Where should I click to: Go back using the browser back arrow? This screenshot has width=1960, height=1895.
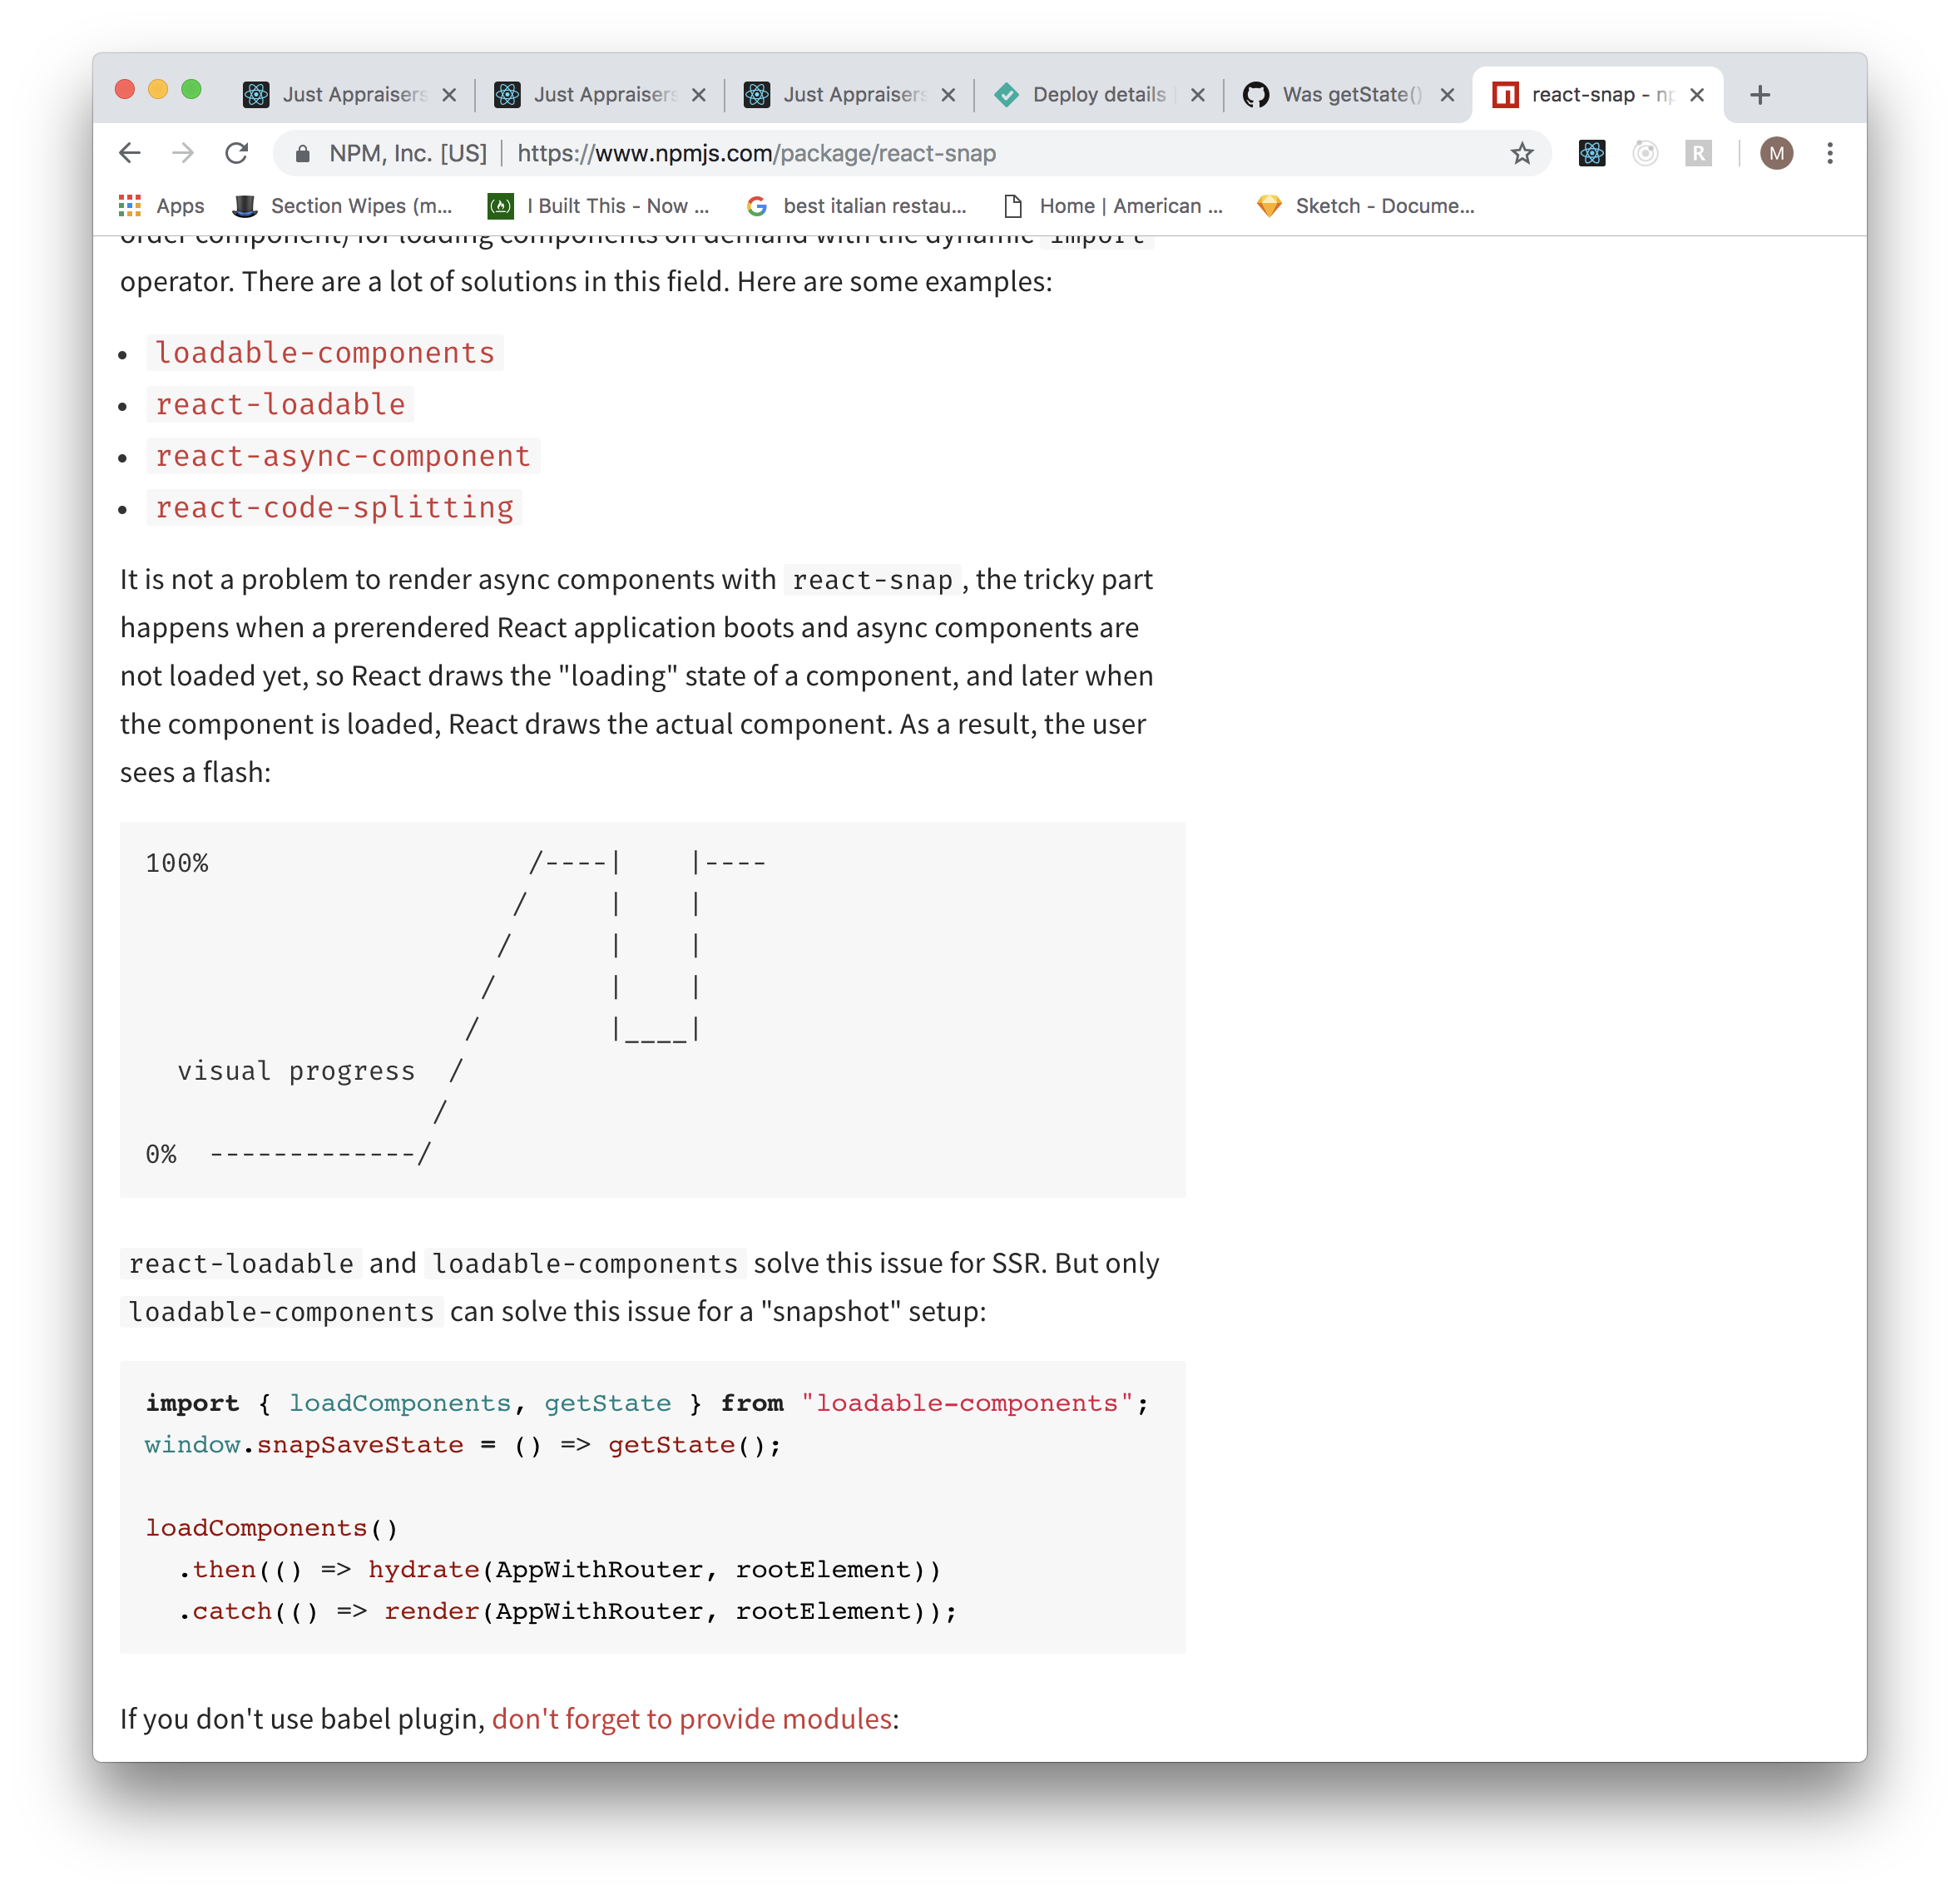[130, 153]
